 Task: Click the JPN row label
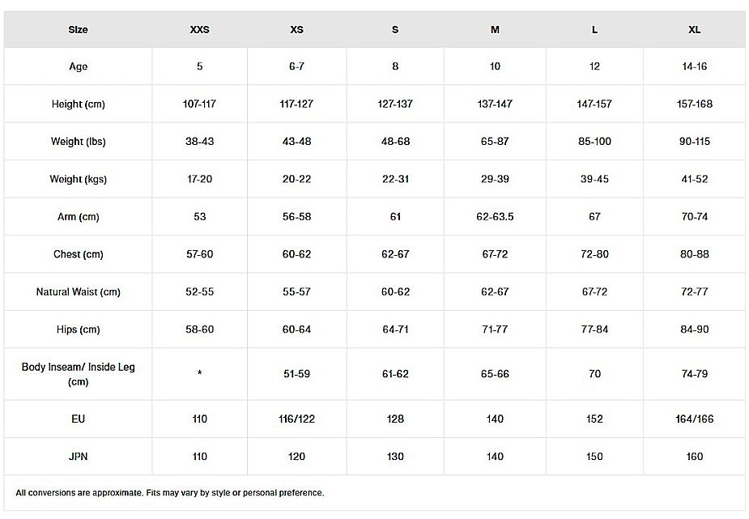tap(78, 457)
